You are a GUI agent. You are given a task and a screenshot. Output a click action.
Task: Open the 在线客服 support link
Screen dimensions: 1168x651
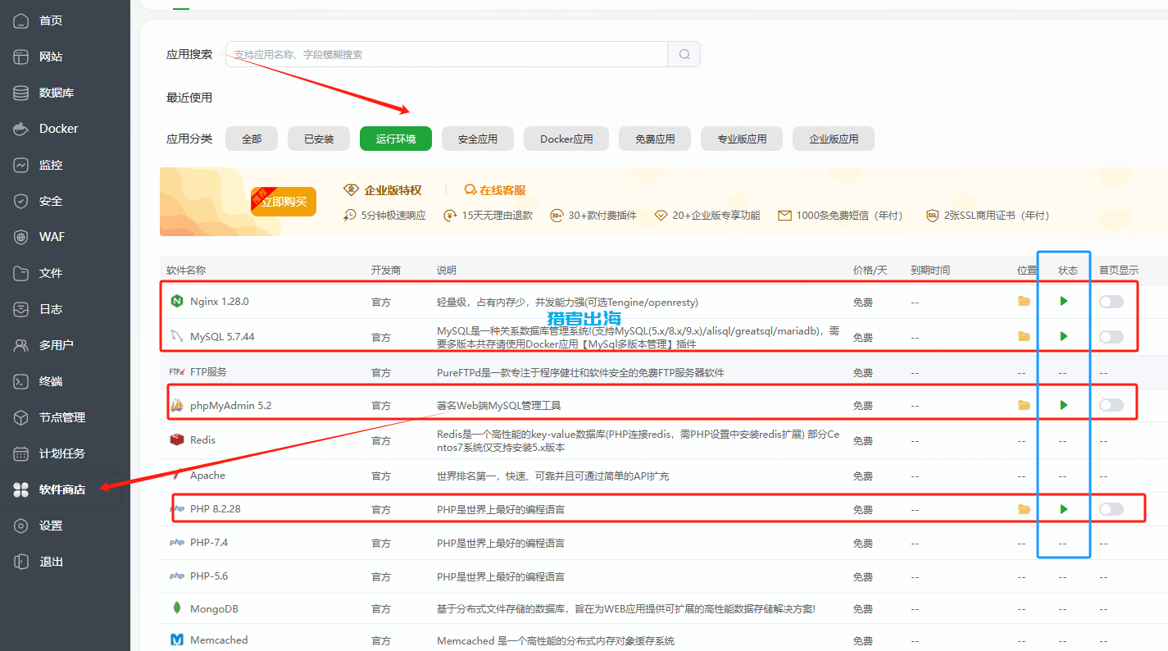point(495,189)
